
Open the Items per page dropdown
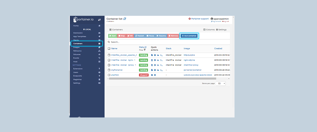221,83
